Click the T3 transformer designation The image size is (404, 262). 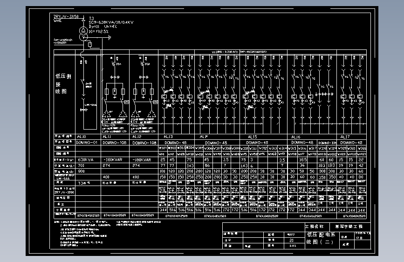[x=91, y=19]
